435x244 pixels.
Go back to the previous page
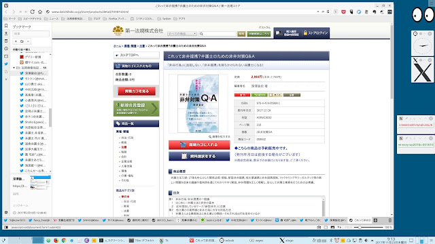click(x=6, y=12)
